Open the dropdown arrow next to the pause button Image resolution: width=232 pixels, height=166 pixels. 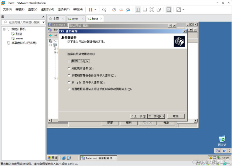pyautogui.click(x=95, y=10)
